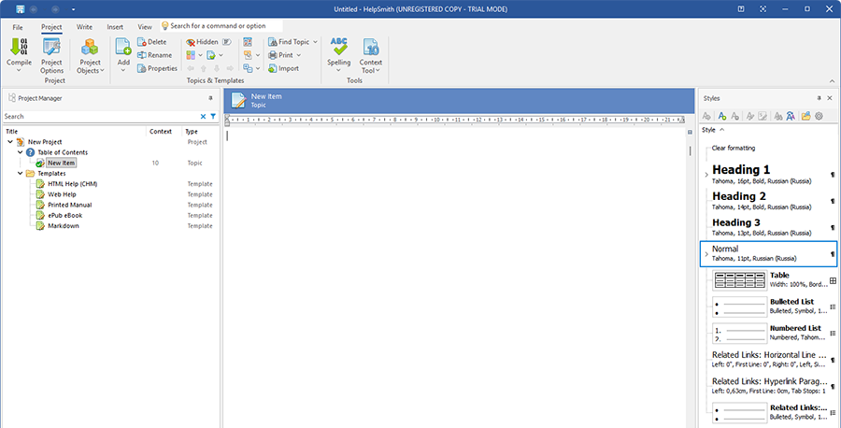Collapse the Templates folder node
This screenshot has width=841, height=428.
point(21,173)
